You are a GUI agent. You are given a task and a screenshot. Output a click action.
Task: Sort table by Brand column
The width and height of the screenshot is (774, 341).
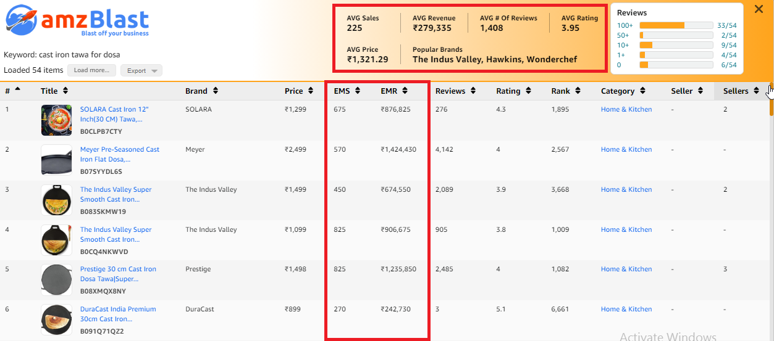pyautogui.click(x=216, y=91)
